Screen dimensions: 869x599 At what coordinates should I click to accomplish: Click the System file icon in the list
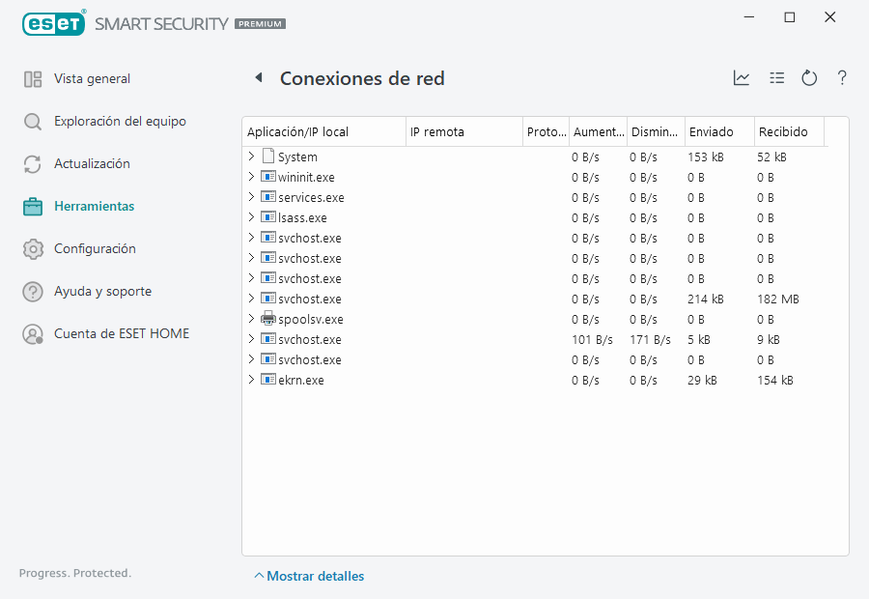pos(268,157)
